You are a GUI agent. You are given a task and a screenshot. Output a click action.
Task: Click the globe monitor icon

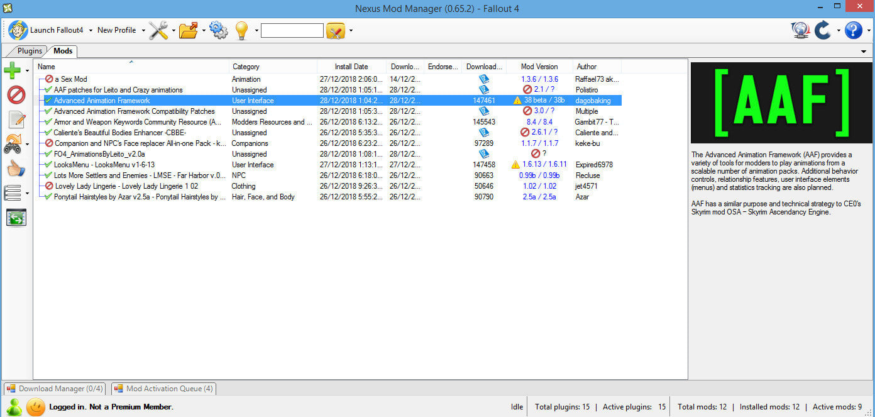(x=800, y=30)
